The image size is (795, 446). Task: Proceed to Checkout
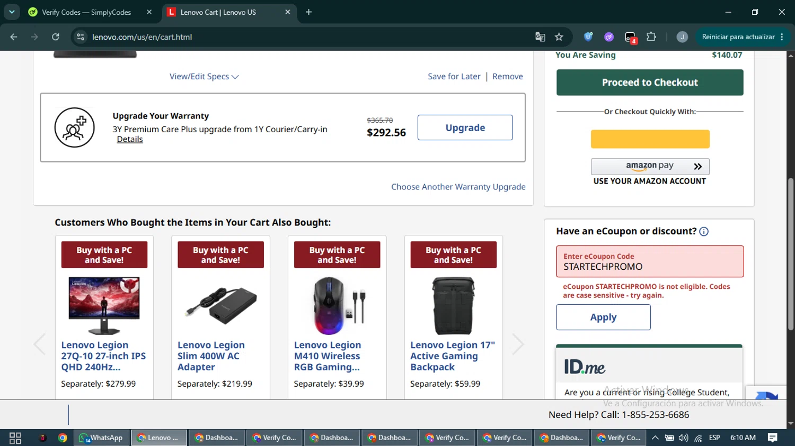[x=650, y=83]
